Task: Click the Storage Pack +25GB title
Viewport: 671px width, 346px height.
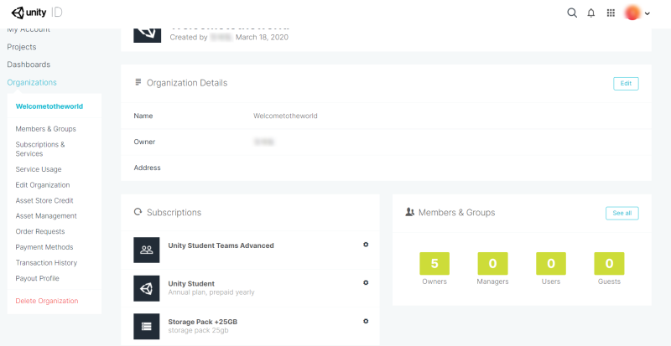Action: [x=202, y=322]
